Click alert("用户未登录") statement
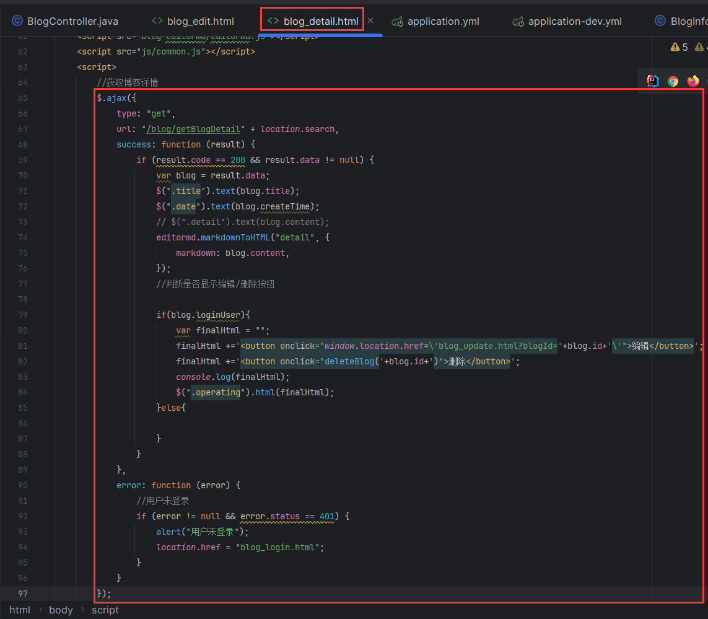Viewport: 708px width, 619px height. tap(203, 532)
